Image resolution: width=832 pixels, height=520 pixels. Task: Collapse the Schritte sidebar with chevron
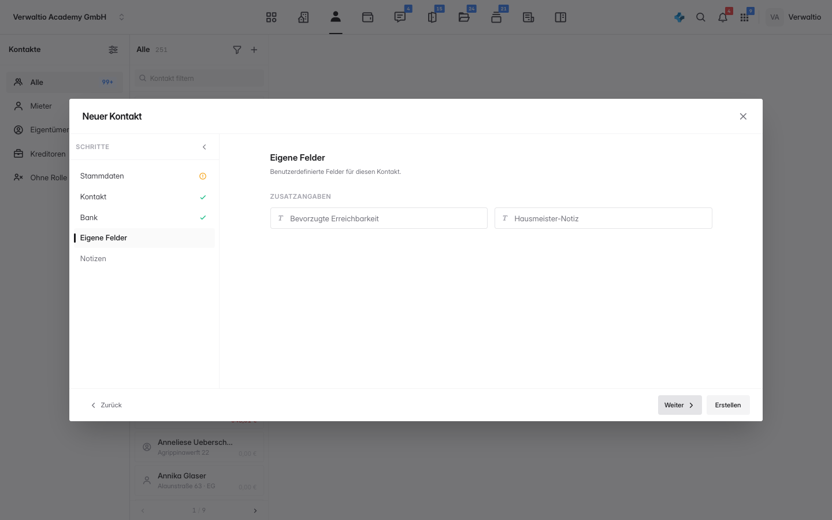coord(204,147)
